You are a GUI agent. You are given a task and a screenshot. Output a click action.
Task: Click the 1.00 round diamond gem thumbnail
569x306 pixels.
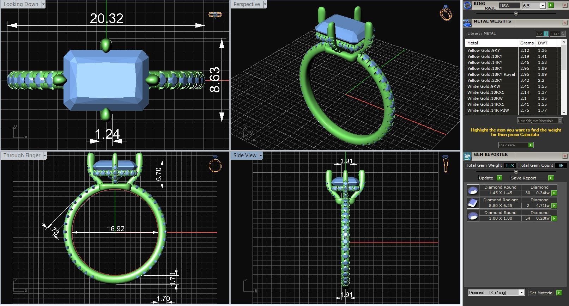tap(473, 215)
